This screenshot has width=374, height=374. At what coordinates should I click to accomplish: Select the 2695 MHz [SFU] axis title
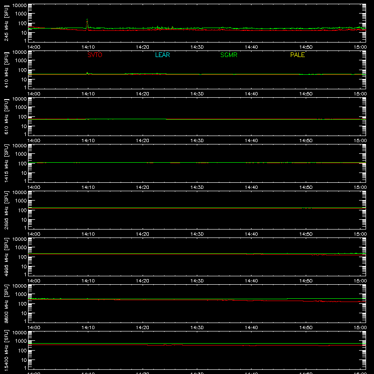tap(6, 210)
